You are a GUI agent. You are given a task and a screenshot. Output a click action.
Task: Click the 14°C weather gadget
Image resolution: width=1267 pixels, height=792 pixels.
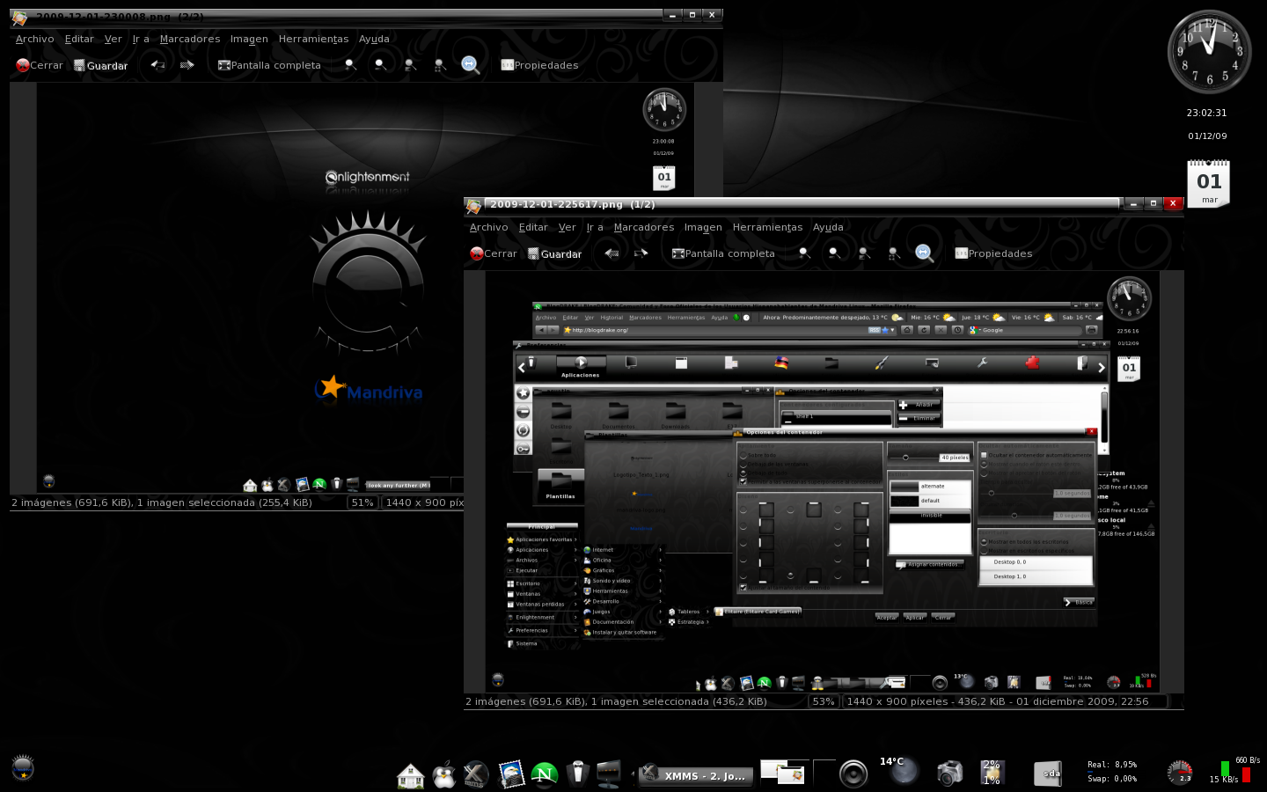(901, 770)
